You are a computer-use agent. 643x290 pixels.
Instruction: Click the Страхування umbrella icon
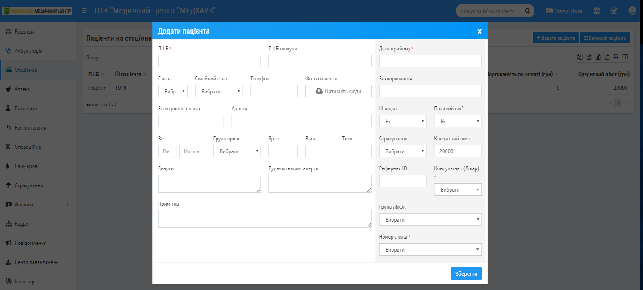click(x=8, y=185)
